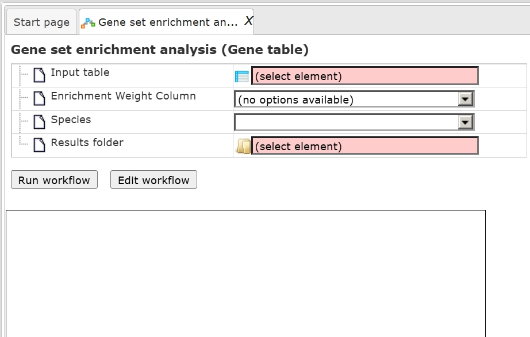Select an element for Input table field

tap(364, 76)
